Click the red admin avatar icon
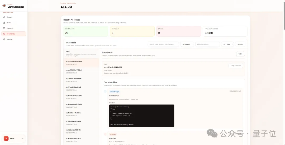Viewport: 285px width, 145px height. tap(6, 138)
